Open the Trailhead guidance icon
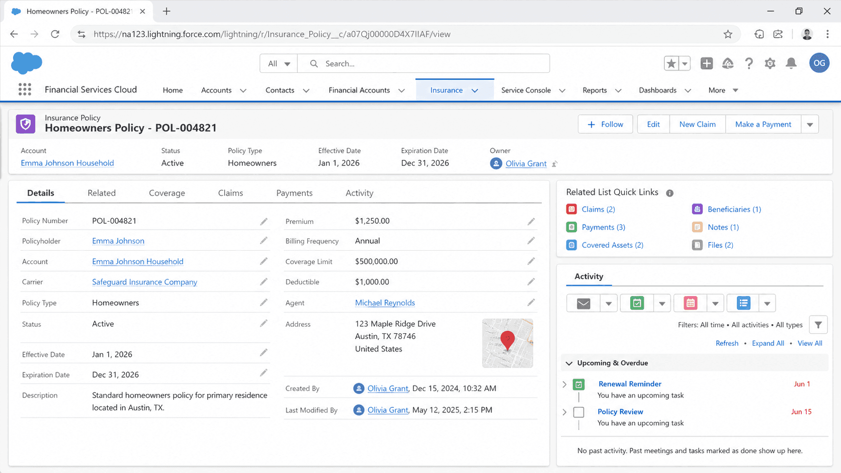The height and width of the screenshot is (473, 841). 728,63
